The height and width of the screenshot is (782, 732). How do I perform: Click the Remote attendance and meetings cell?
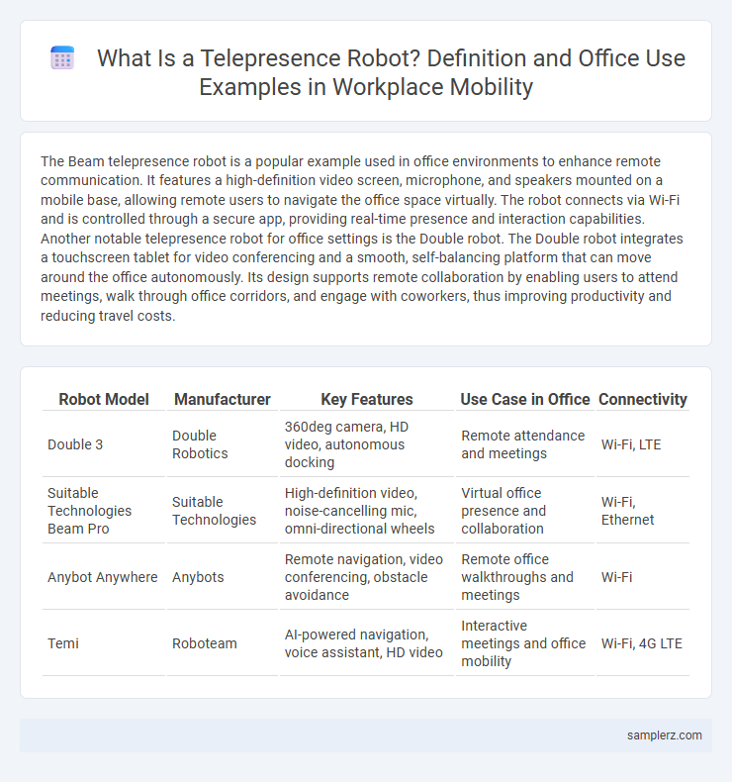(x=525, y=444)
